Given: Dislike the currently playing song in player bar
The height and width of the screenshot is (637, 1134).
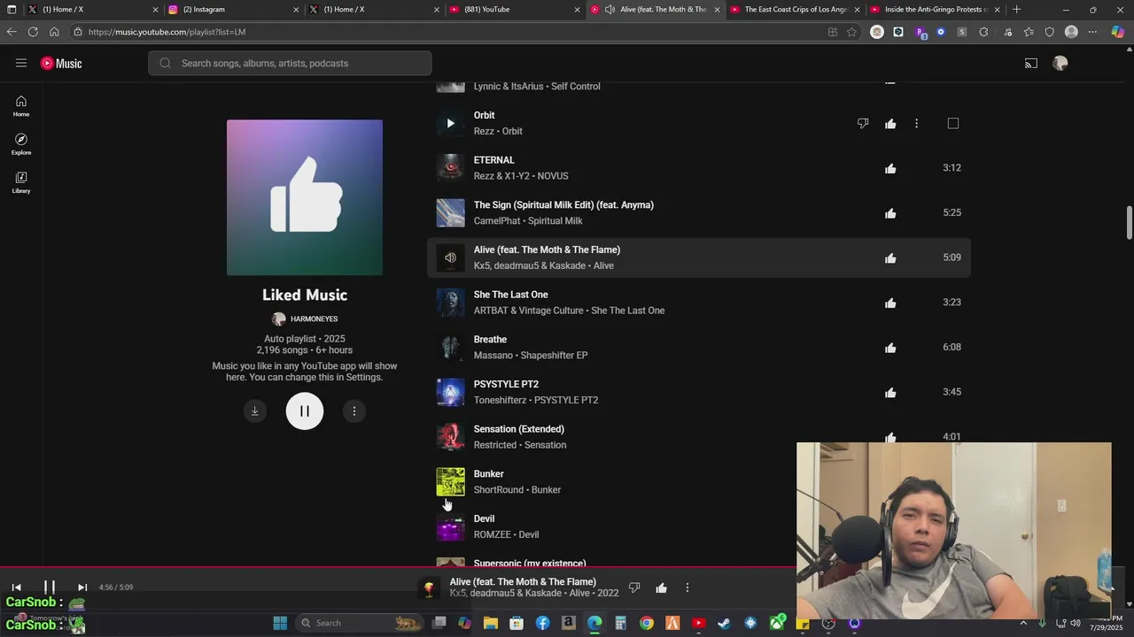Looking at the screenshot, I should point(634,587).
